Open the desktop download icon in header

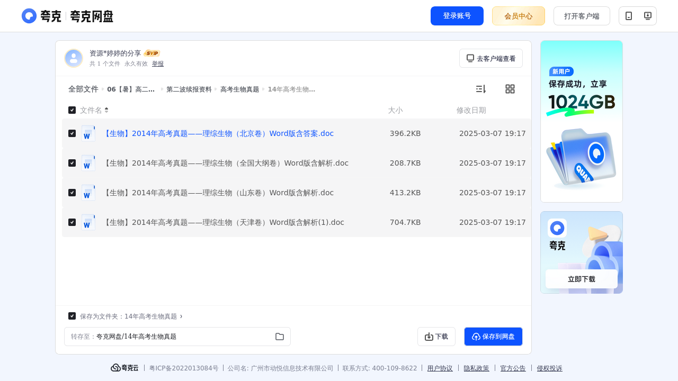(647, 16)
